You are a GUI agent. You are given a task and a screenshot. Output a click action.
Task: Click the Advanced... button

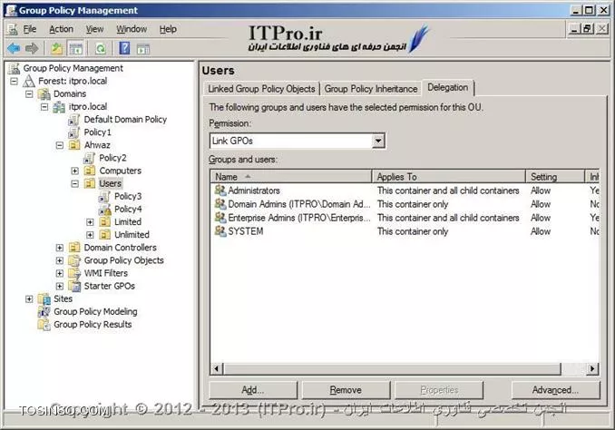555,390
